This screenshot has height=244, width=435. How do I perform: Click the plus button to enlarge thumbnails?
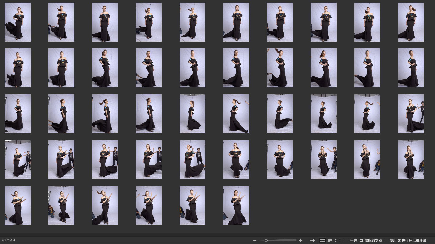pyautogui.click(x=301, y=240)
